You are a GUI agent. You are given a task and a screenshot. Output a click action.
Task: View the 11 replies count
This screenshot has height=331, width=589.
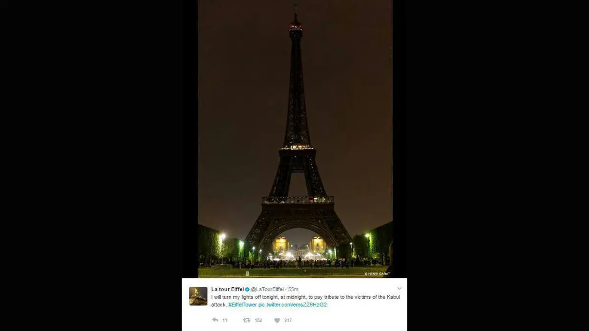tap(225, 320)
